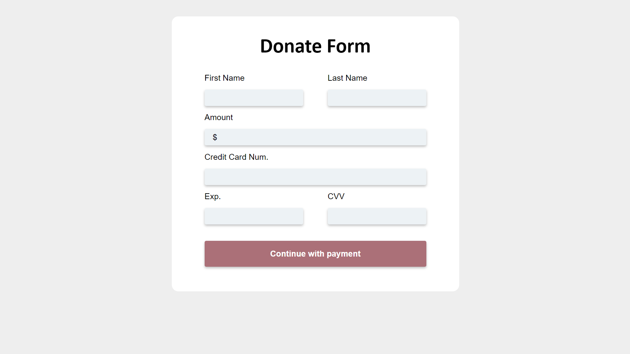The height and width of the screenshot is (354, 630).
Task: Click the Donate Form heading
Action: [315, 46]
